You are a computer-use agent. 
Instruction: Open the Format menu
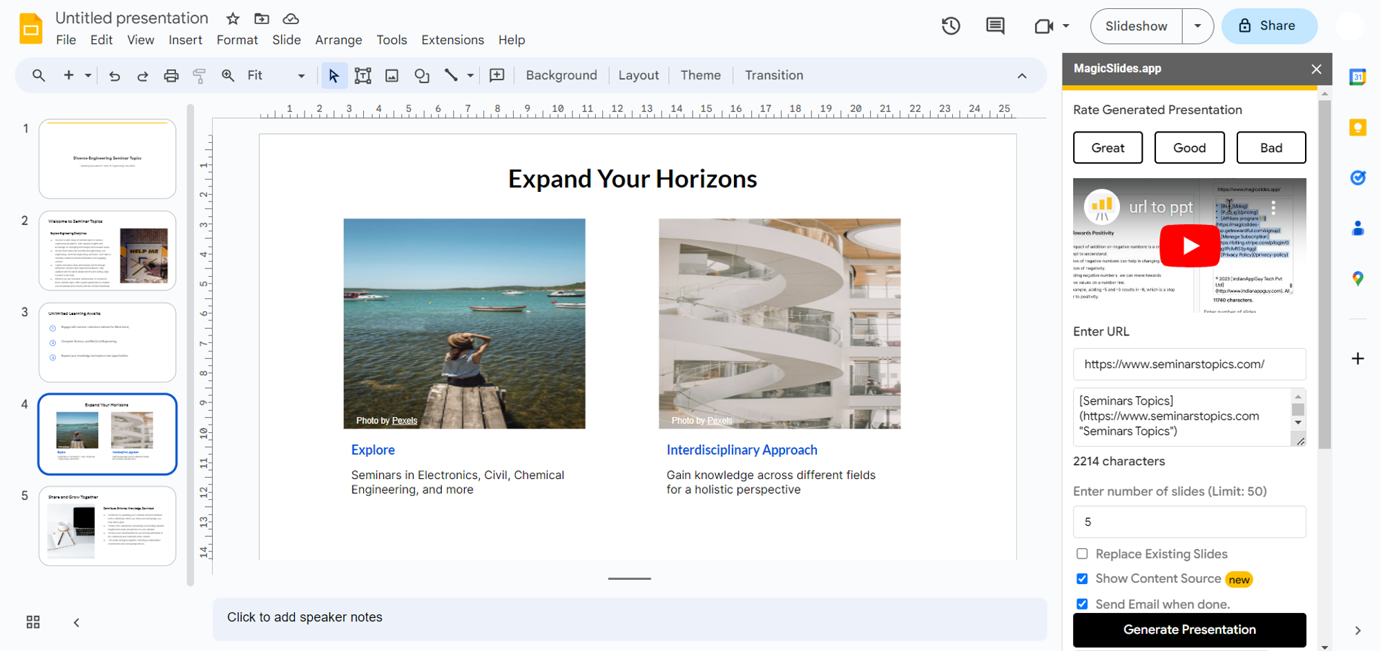237,40
